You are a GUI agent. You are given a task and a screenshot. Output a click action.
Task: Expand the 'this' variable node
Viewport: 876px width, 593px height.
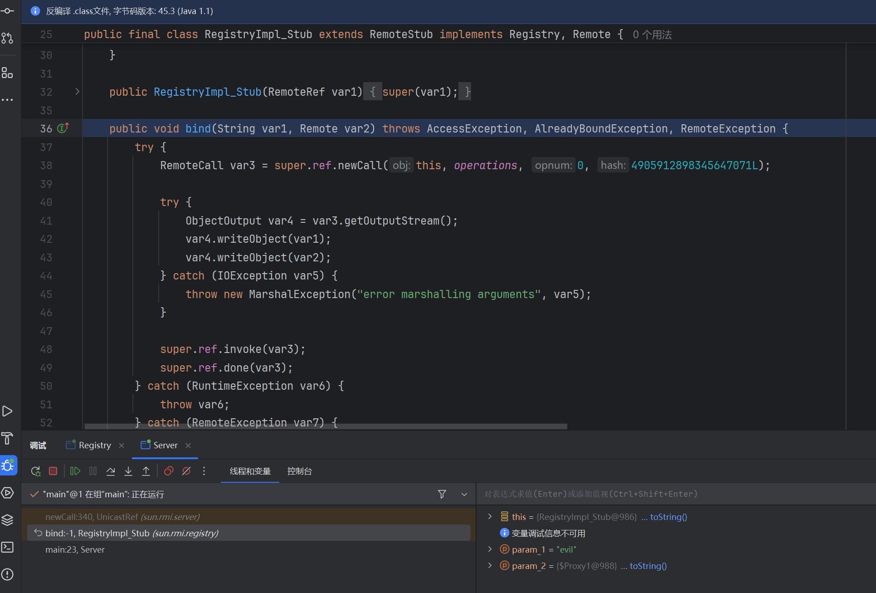coord(490,517)
